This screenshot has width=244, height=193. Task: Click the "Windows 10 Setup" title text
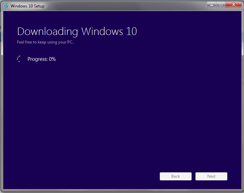tap(28, 6)
